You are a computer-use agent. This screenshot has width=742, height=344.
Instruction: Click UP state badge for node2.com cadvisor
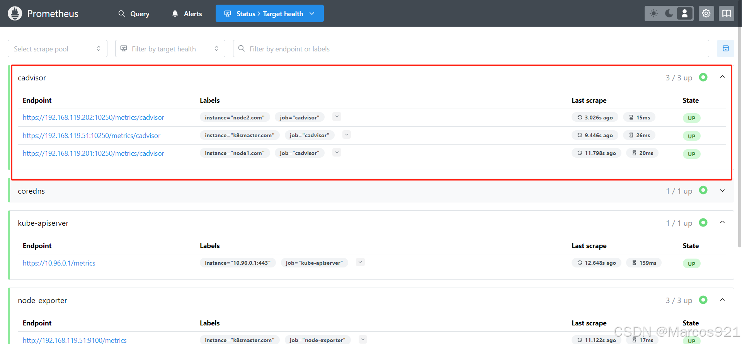(x=691, y=118)
